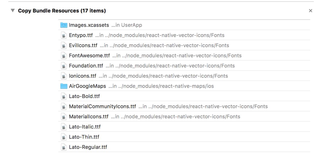Screen dimensions: 318x153
Task: Click the Images.xcassets folder icon
Action: [x=64, y=25]
